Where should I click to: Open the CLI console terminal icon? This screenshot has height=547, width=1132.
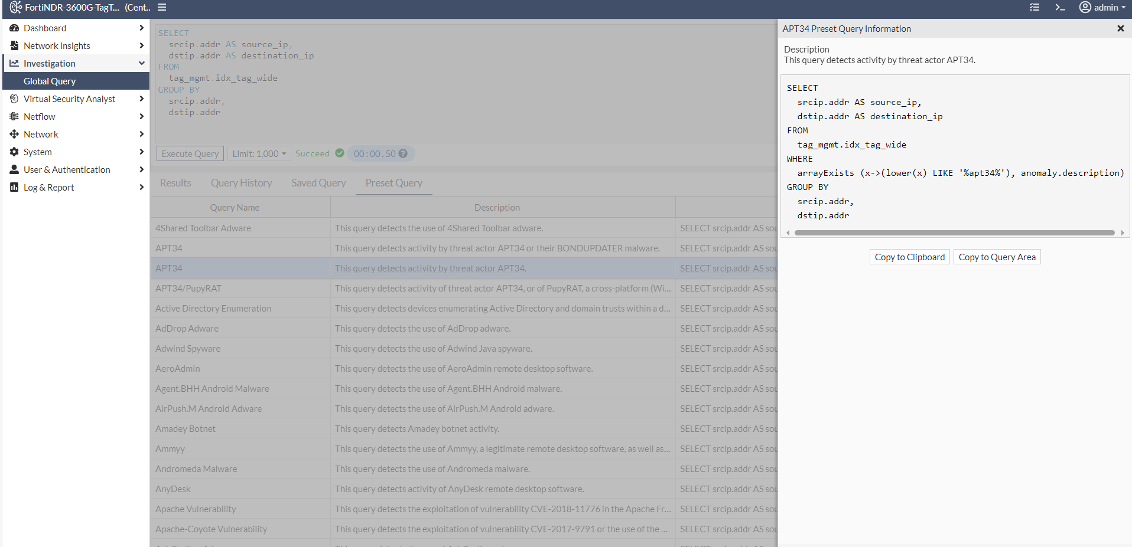click(x=1061, y=8)
